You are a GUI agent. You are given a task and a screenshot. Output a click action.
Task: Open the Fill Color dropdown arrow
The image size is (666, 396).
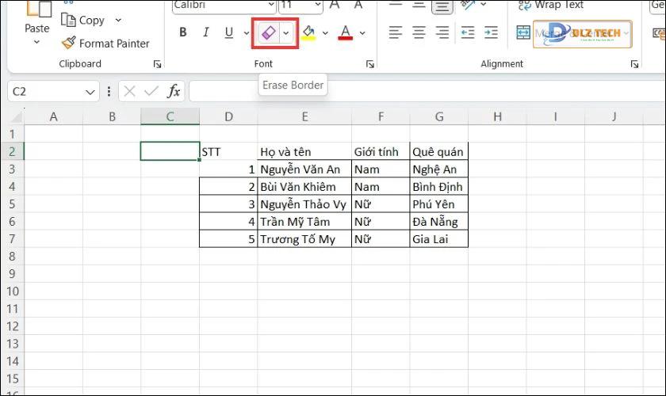(x=325, y=32)
